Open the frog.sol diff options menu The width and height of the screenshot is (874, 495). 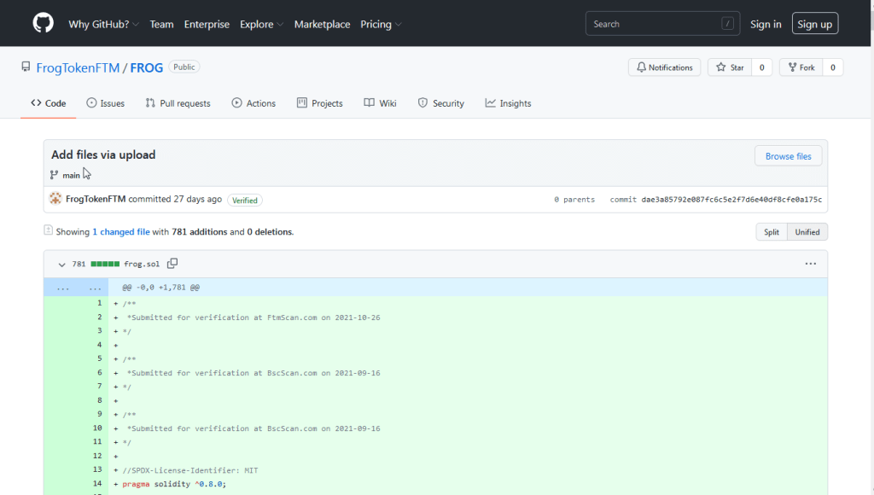click(811, 264)
